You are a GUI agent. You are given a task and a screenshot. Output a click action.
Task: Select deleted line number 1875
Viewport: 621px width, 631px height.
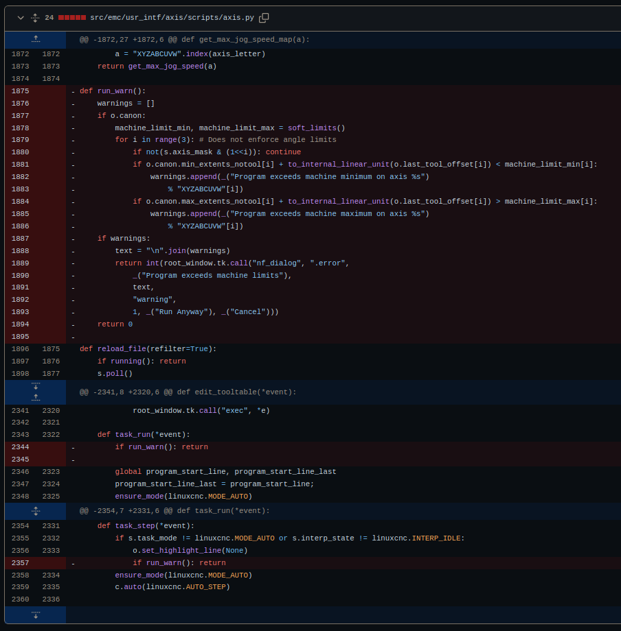coord(21,91)
